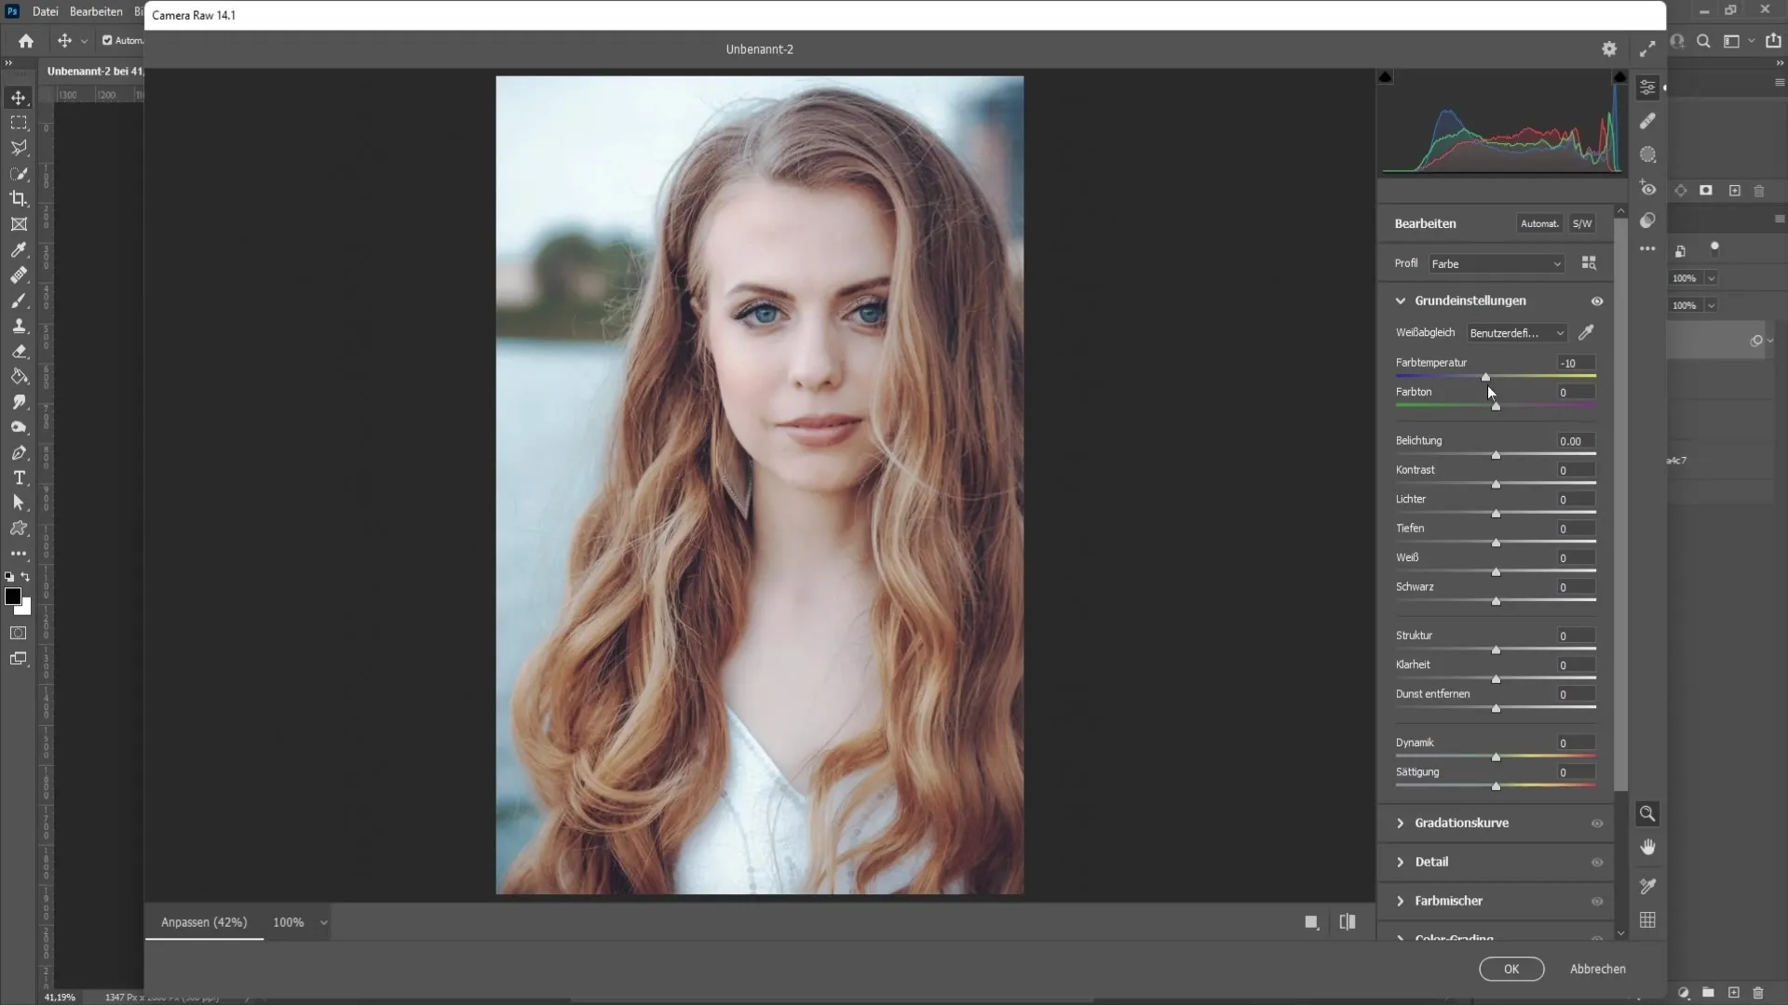Open the Weißabgleich dropdown
This screenshot has width=1788, height=1005.
tap(1517, 333)
